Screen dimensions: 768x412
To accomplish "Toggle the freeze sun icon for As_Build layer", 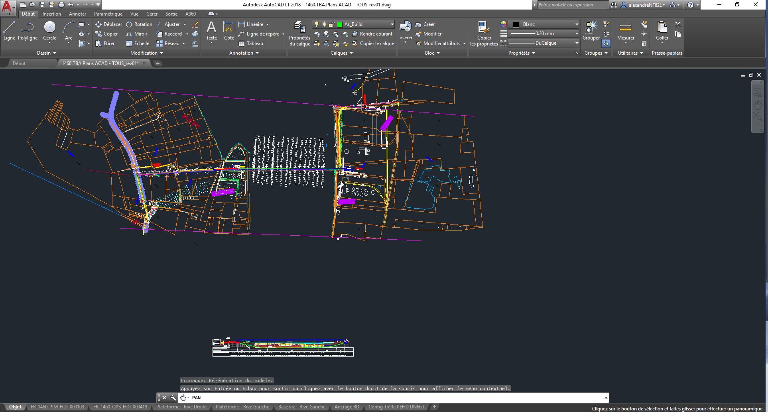I will 324,24.
